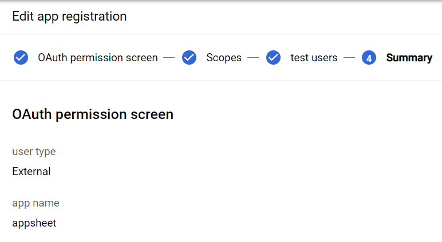442x242 pixels.
Task: Click connector line between Scopes and test users
Action: pos(253,57)
